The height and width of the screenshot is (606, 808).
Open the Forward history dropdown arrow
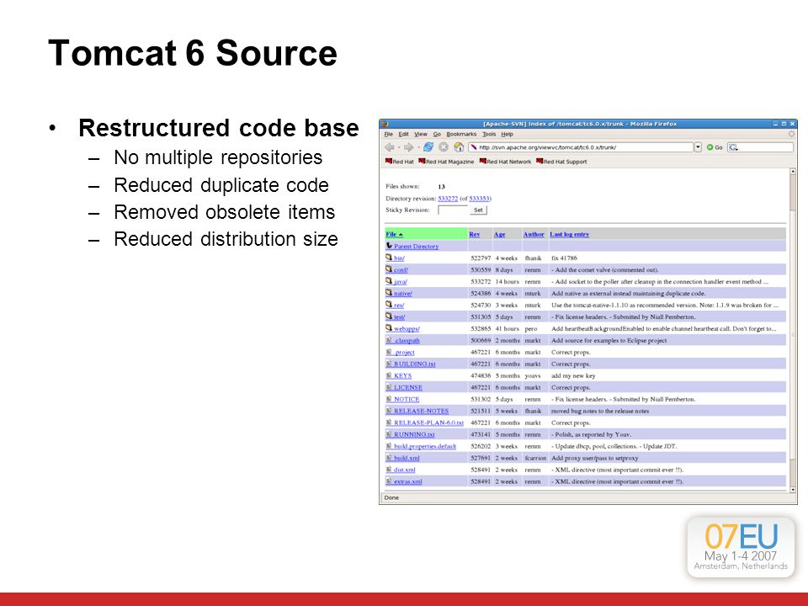[417, 148]
